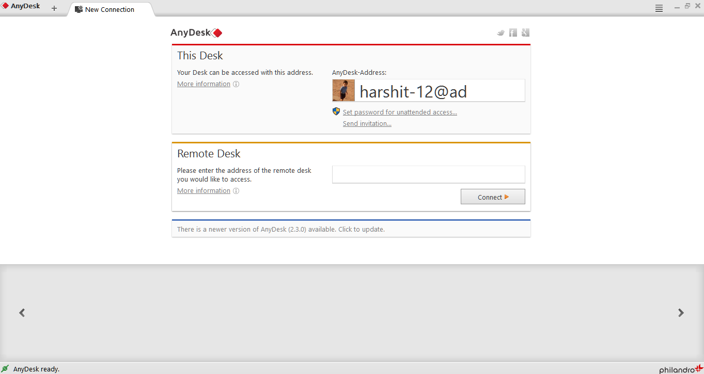704x374 pixels.
Task: Click the This Desk heading
Action: click(200, 56)
